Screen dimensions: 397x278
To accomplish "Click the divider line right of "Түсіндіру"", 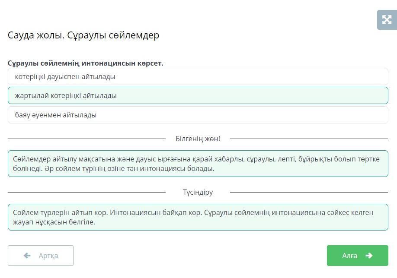I will coord(309,192).
